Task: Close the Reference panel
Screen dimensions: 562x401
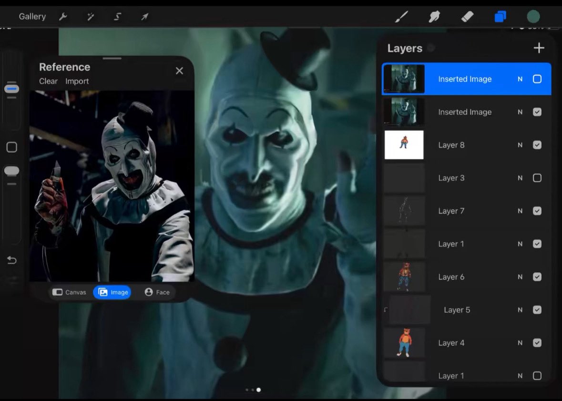Action: [179, 71]
